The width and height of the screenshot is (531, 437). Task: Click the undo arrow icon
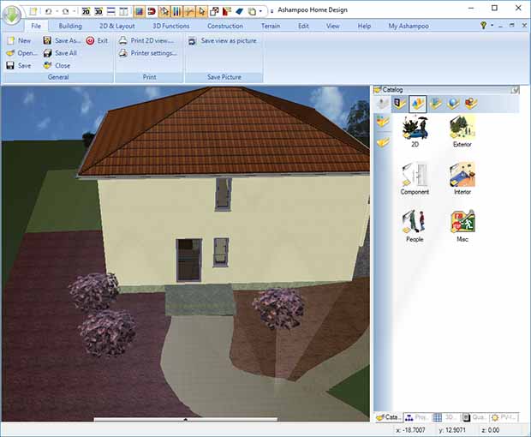point(49,11)
